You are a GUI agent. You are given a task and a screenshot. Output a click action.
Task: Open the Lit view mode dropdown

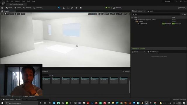(x=18, y=14)
